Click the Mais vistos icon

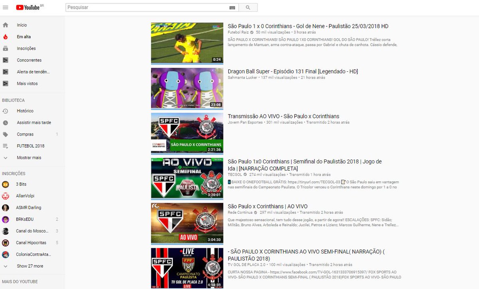tap(6, 84)
